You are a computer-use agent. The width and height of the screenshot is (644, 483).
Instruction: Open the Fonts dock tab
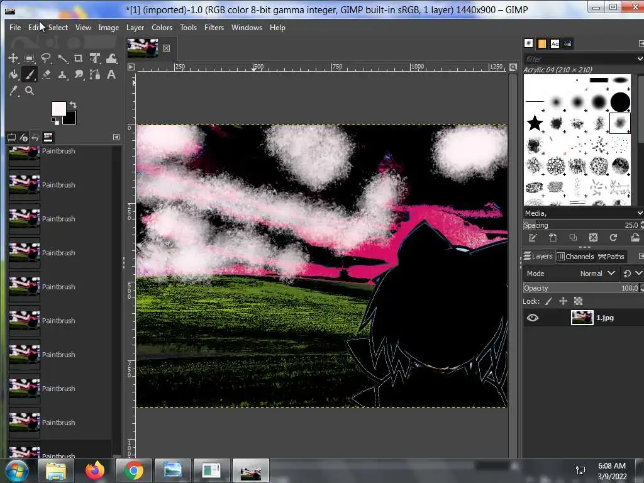555,43
